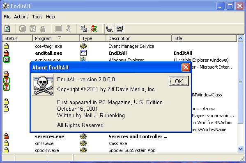246x163 pixels.
Task: Click the red lock status of enditall.exe
Action: click(6, 53)
